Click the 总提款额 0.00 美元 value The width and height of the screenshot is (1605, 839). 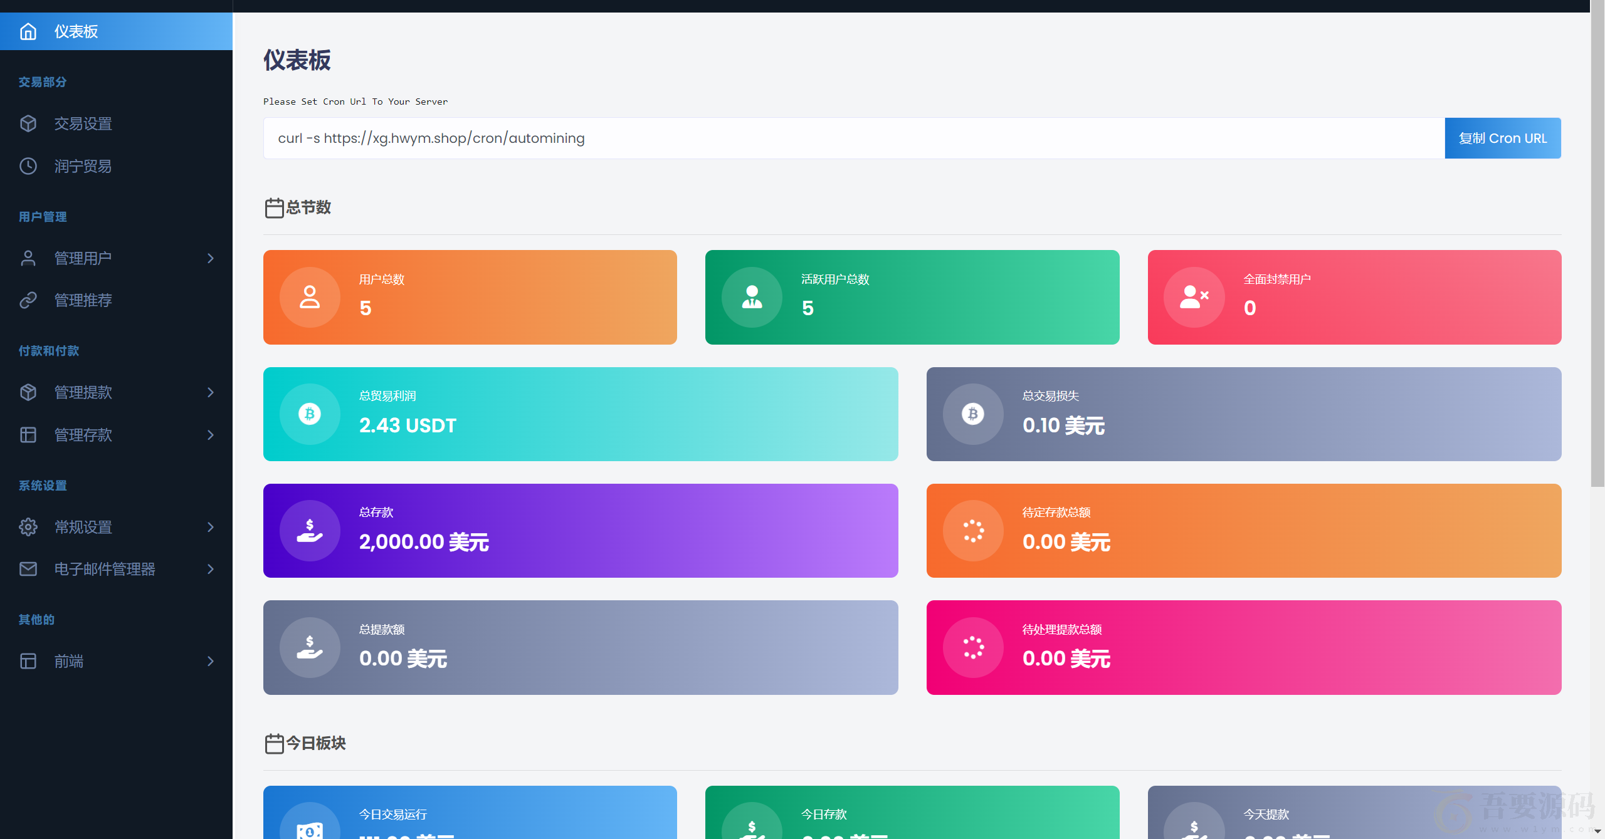point(403,659)
